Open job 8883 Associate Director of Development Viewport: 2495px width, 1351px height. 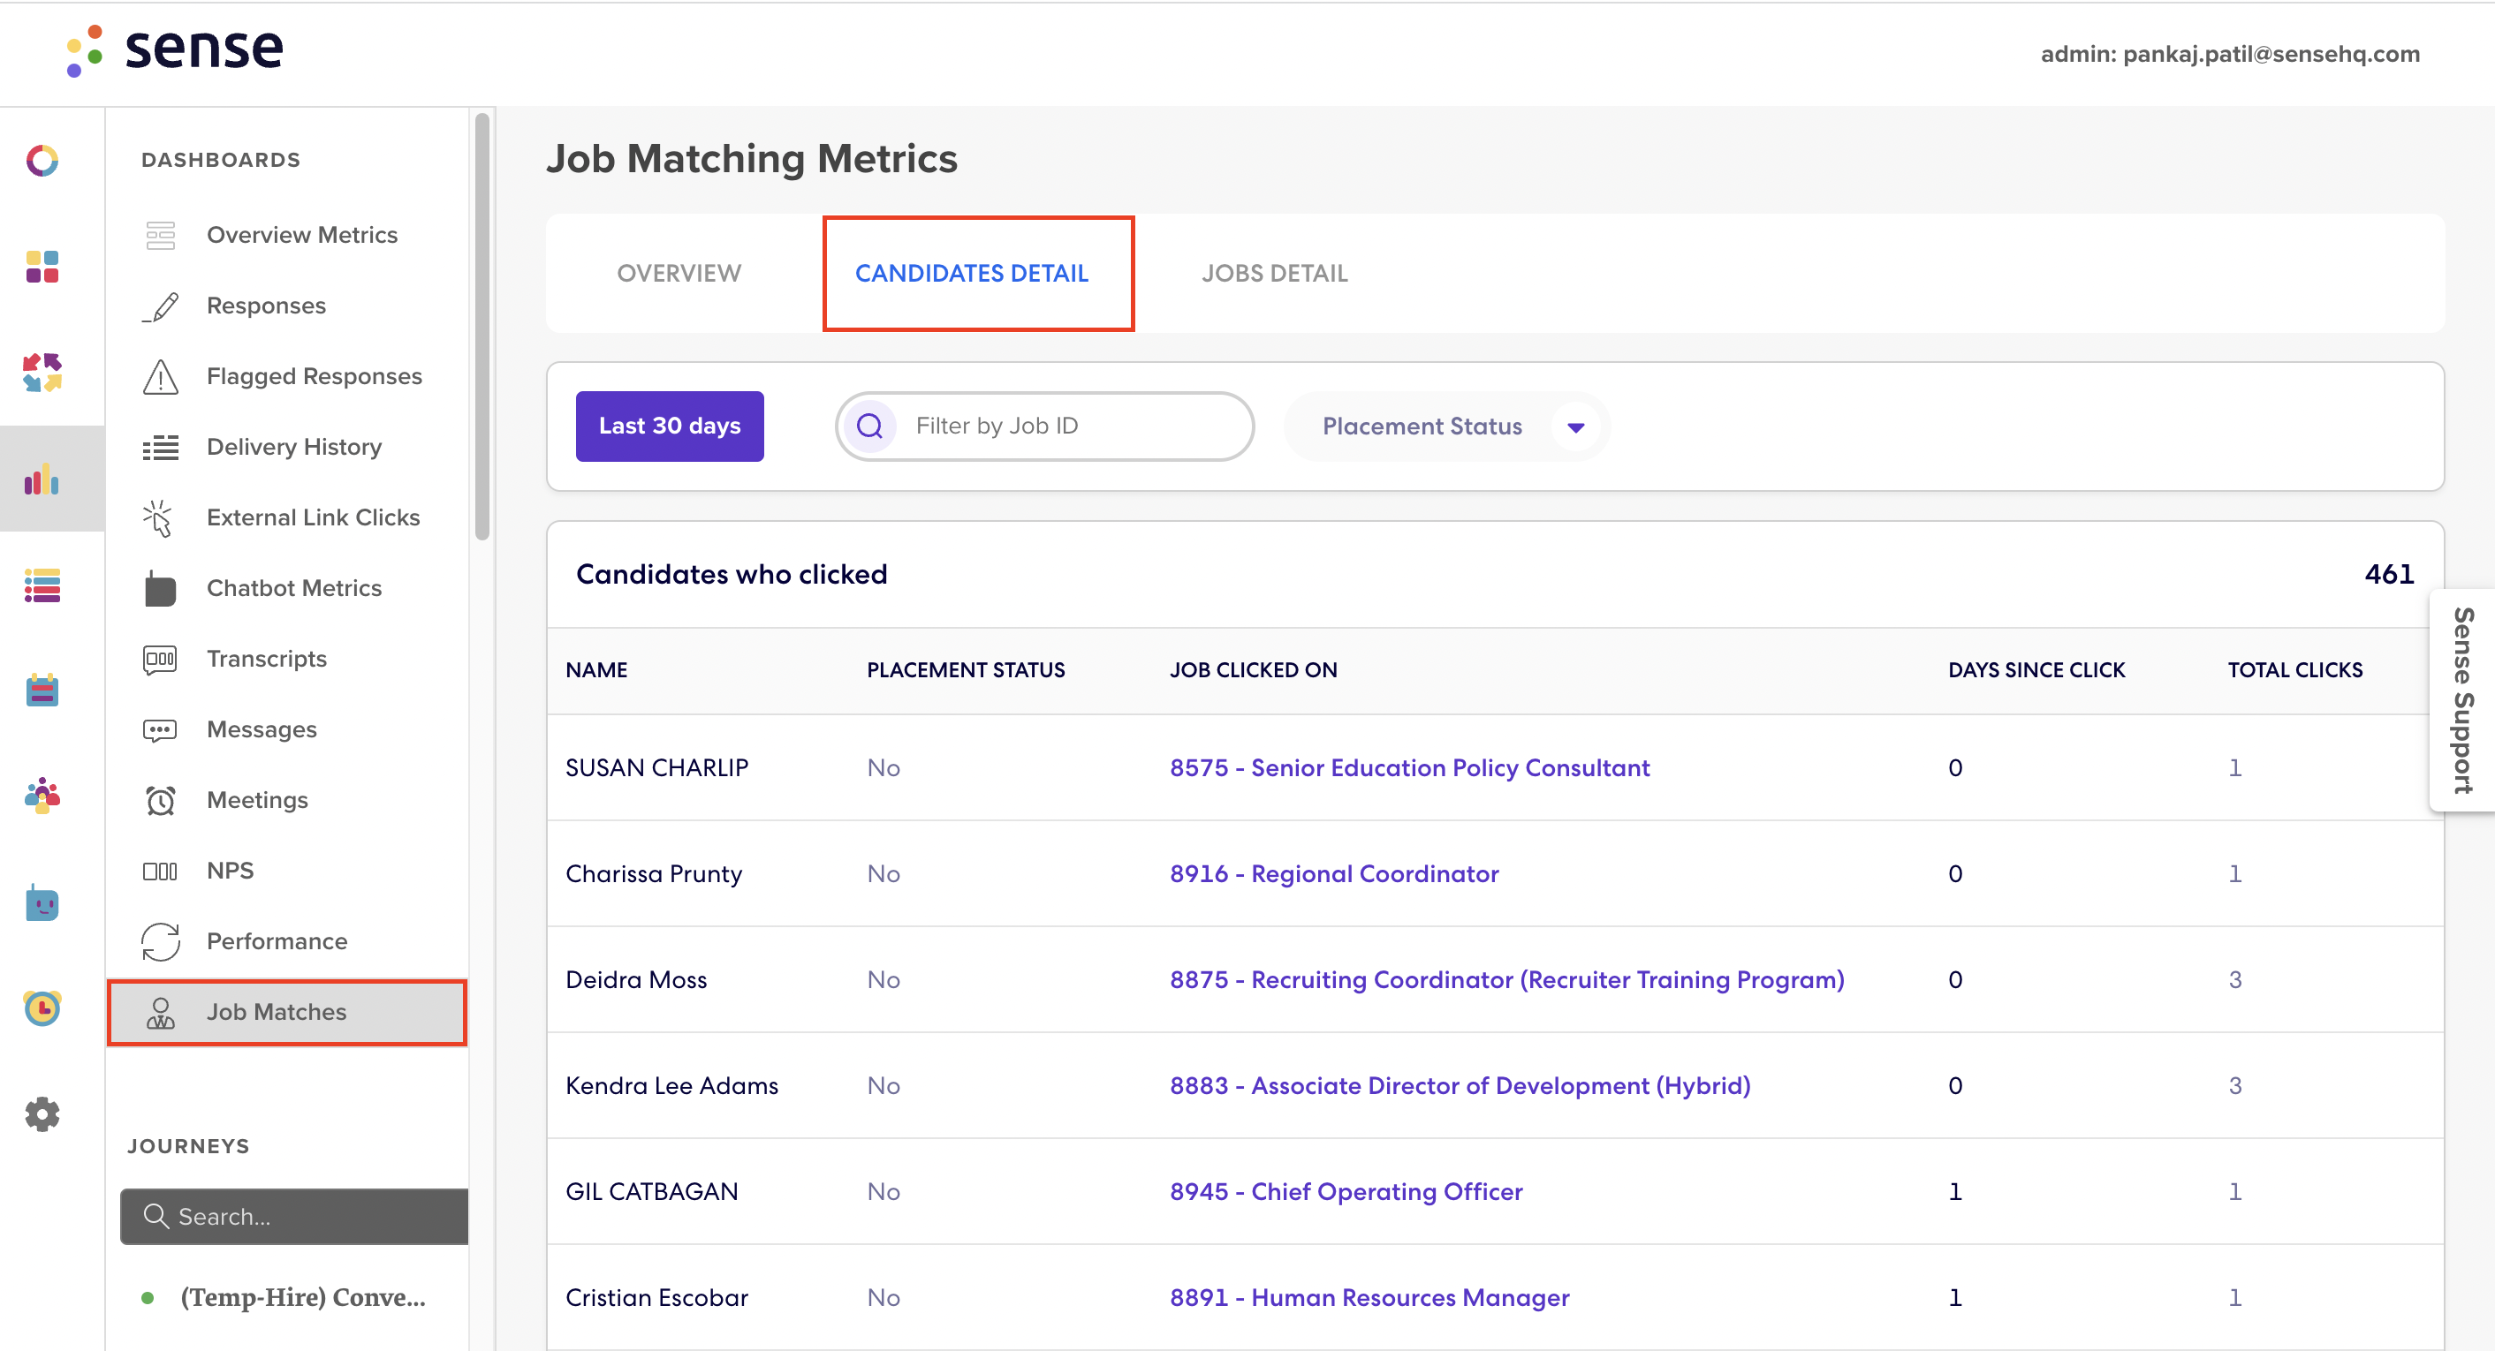(x=1460, y=1086)
